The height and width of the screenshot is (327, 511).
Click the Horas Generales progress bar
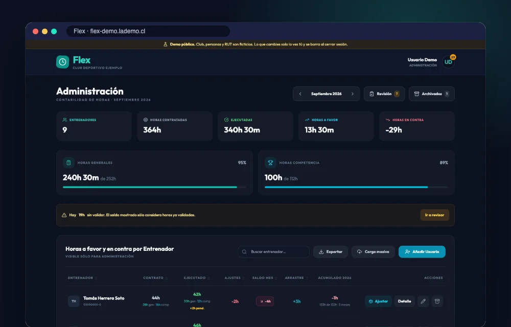pyautogui.click(x=154, y=188)
